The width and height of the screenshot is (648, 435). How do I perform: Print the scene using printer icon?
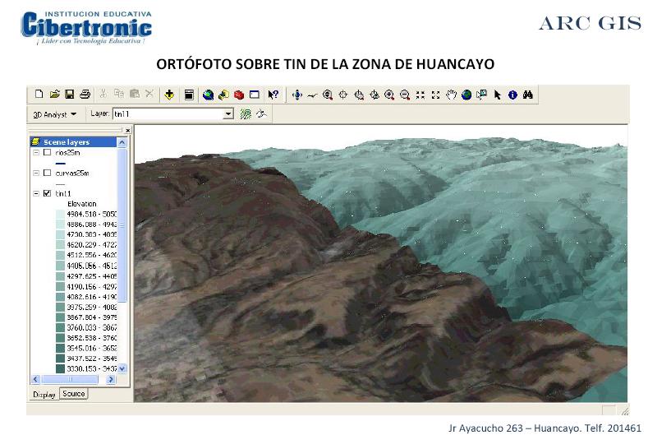coord(85,95)
